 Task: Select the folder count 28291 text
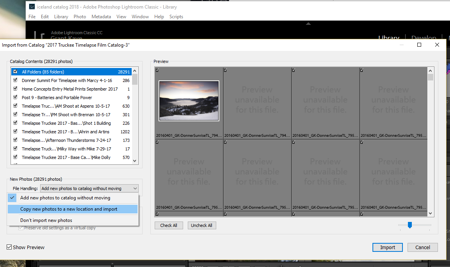[x=124, y=72]
